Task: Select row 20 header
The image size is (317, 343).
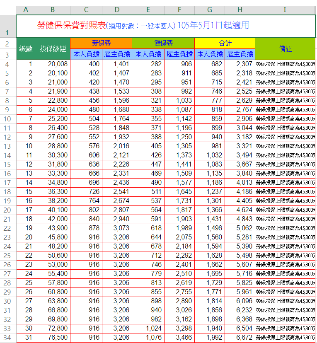Action: tap(8, 210)
